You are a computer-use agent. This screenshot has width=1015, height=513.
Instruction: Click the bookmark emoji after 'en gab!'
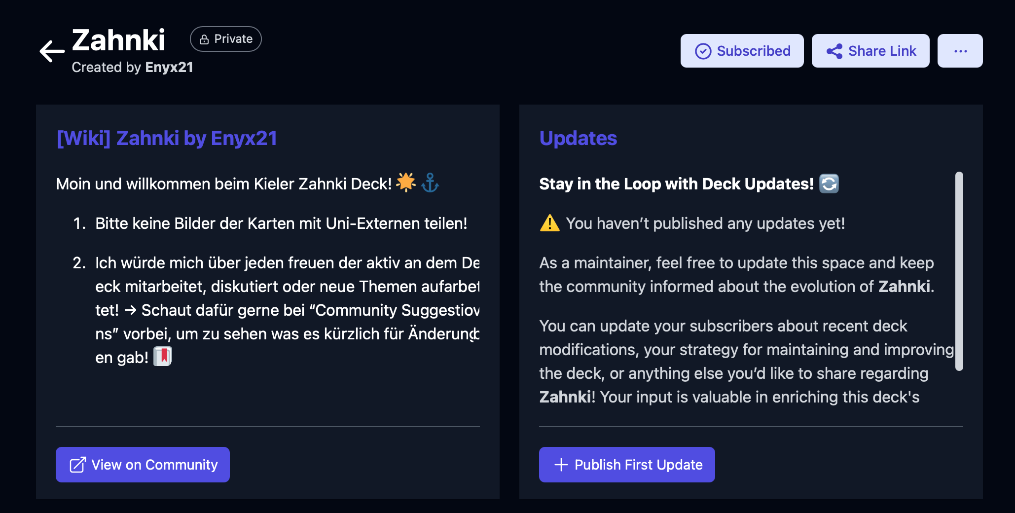163,357
